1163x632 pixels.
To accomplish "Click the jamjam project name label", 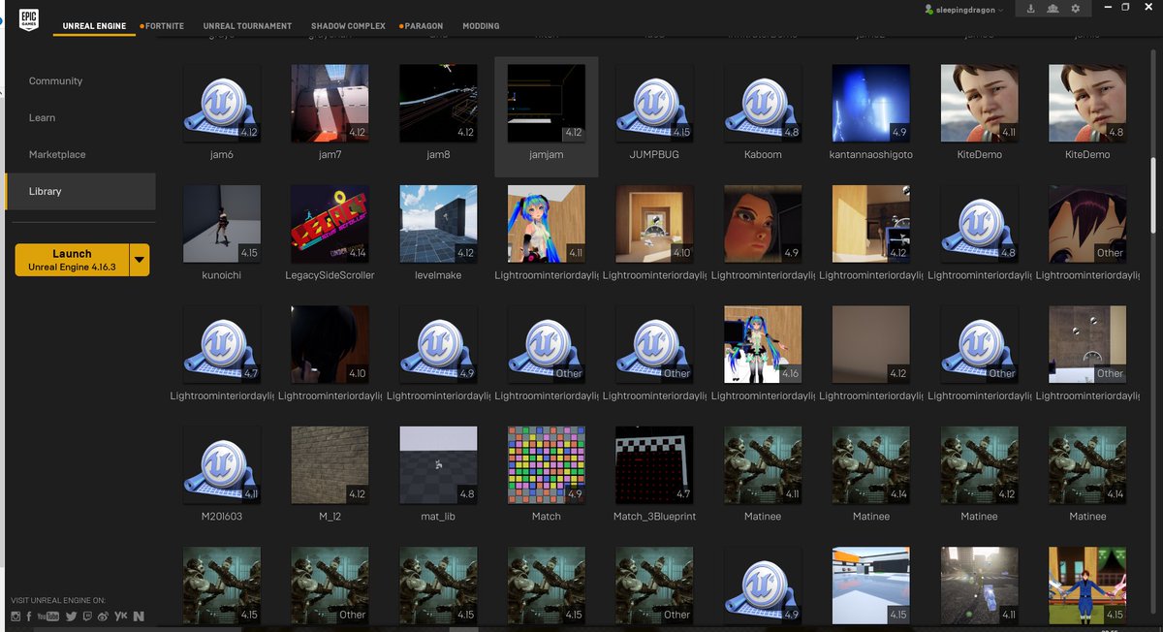I will point(547,155).
